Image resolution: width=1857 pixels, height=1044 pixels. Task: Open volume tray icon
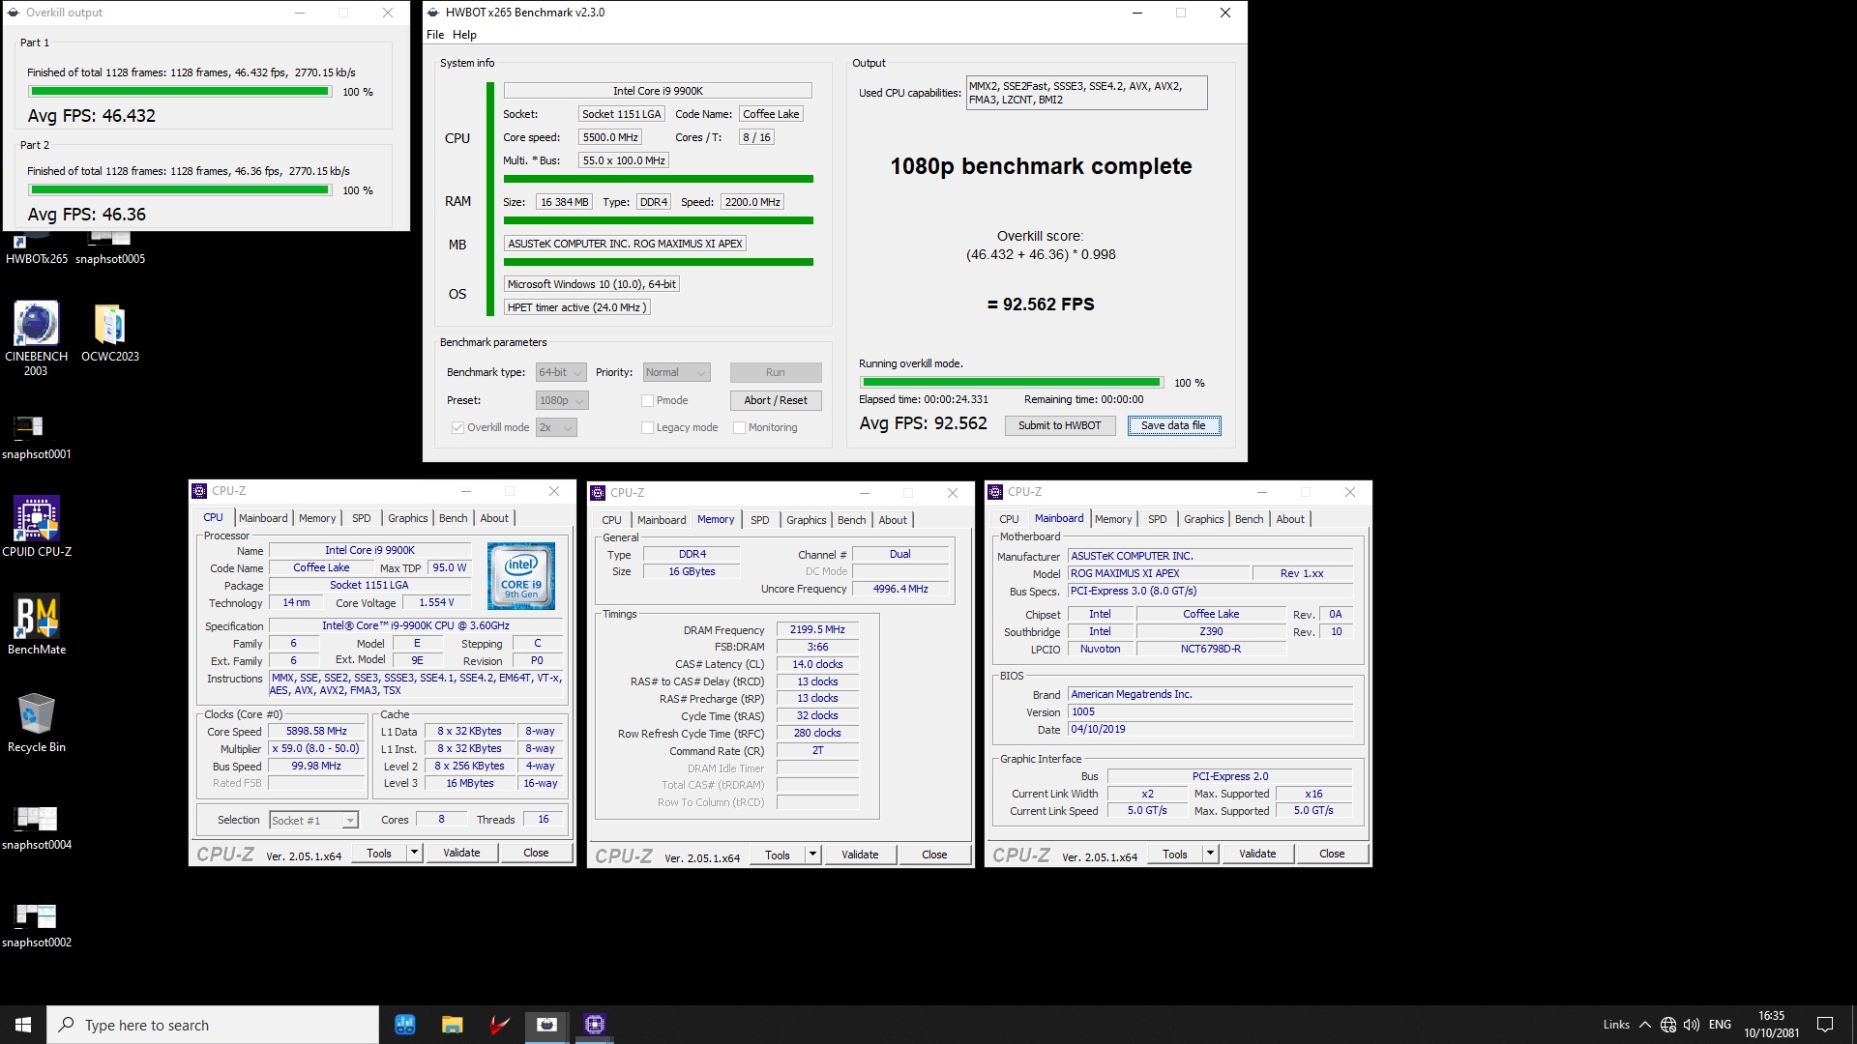1692,1025
